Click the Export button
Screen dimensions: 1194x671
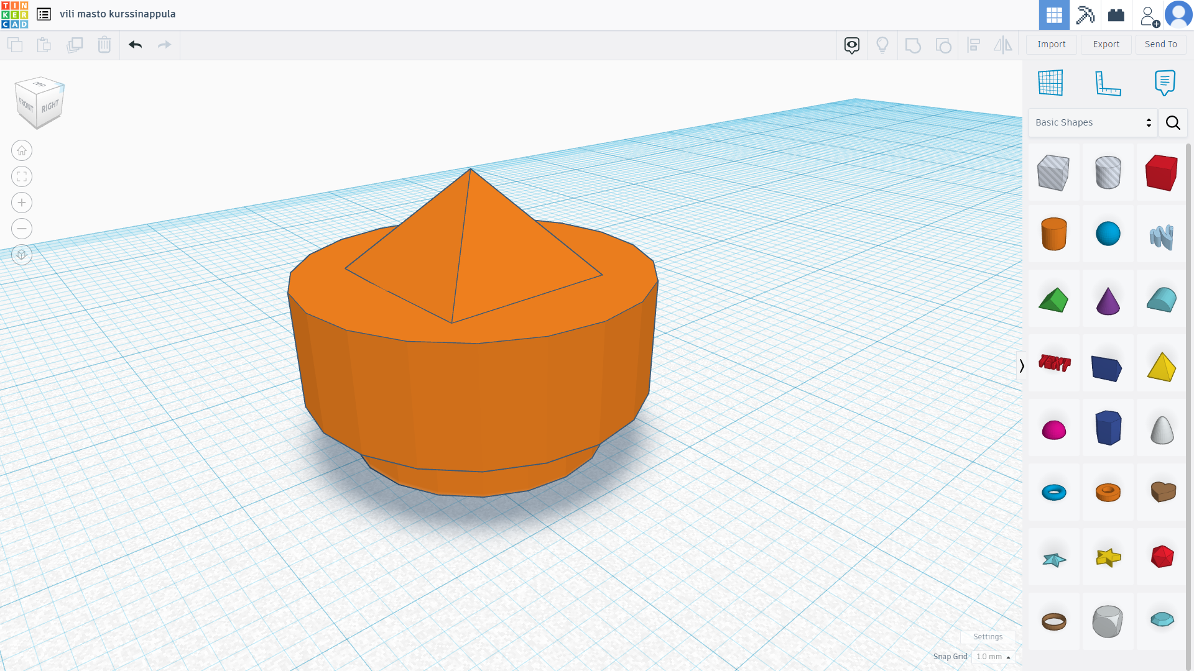pos(1106,43)
